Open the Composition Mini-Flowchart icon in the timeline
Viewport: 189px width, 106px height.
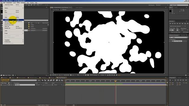point(39,80)
